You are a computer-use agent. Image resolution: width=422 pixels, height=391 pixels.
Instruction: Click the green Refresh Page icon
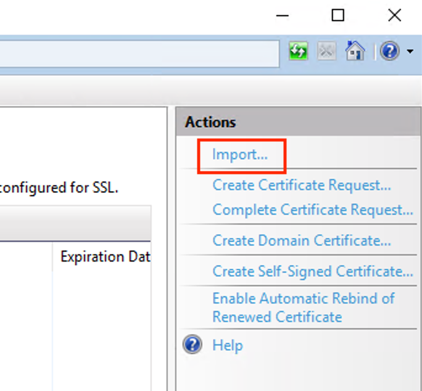coord(298,51)
